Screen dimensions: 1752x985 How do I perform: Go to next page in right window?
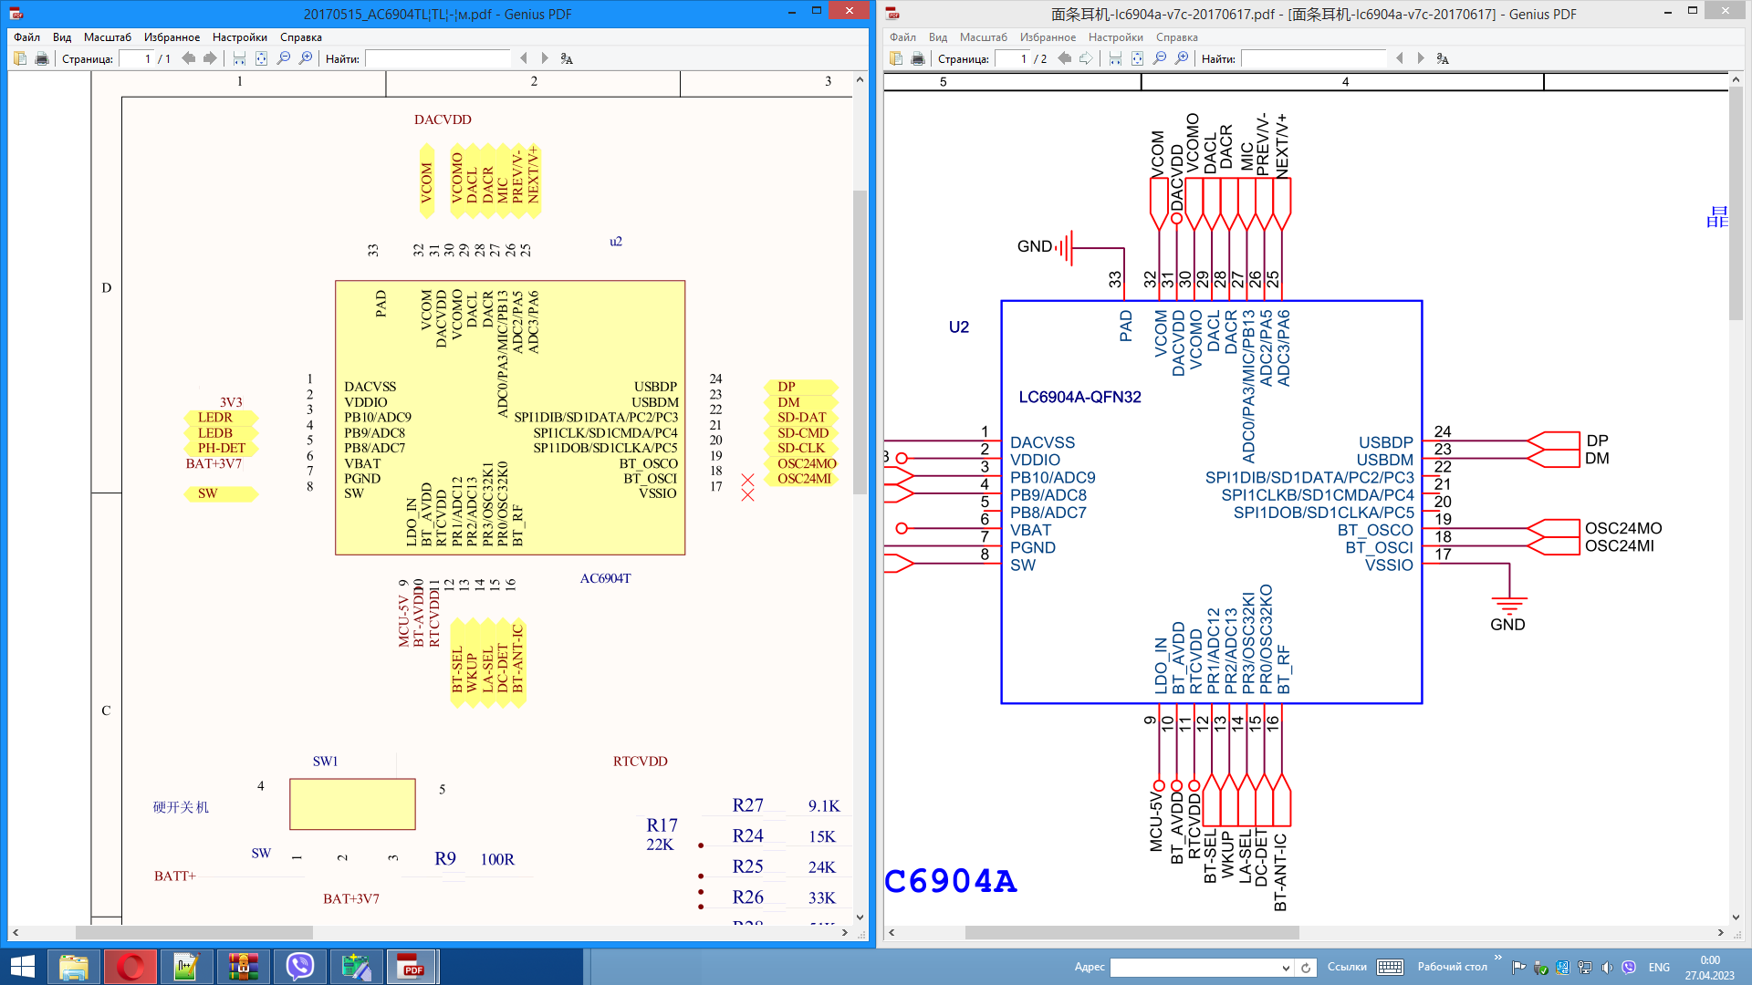click(1086, 58)
